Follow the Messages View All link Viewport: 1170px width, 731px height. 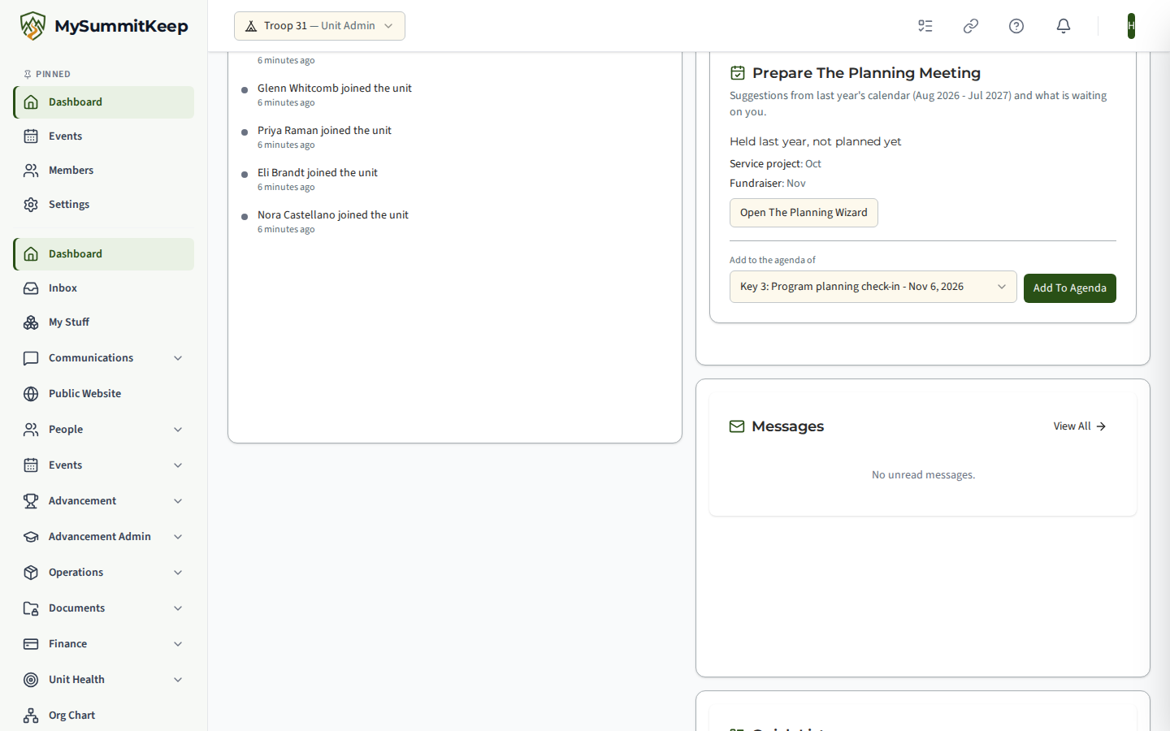[1080, 426]
